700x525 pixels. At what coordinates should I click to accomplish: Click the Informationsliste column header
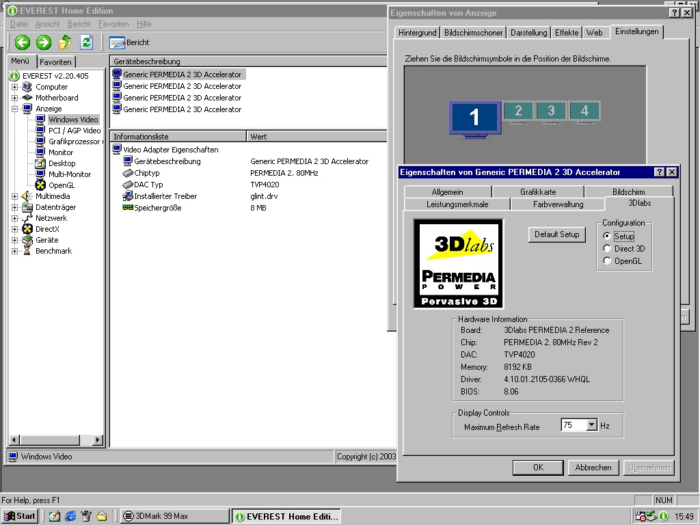178,137
